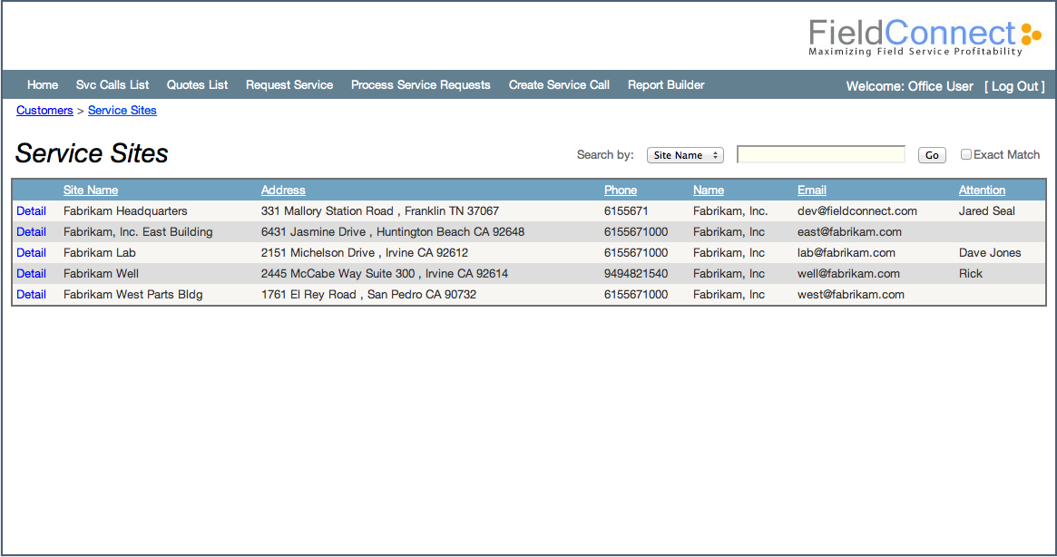
Task: Click phone number 9494821540
Action: [636, 274]
